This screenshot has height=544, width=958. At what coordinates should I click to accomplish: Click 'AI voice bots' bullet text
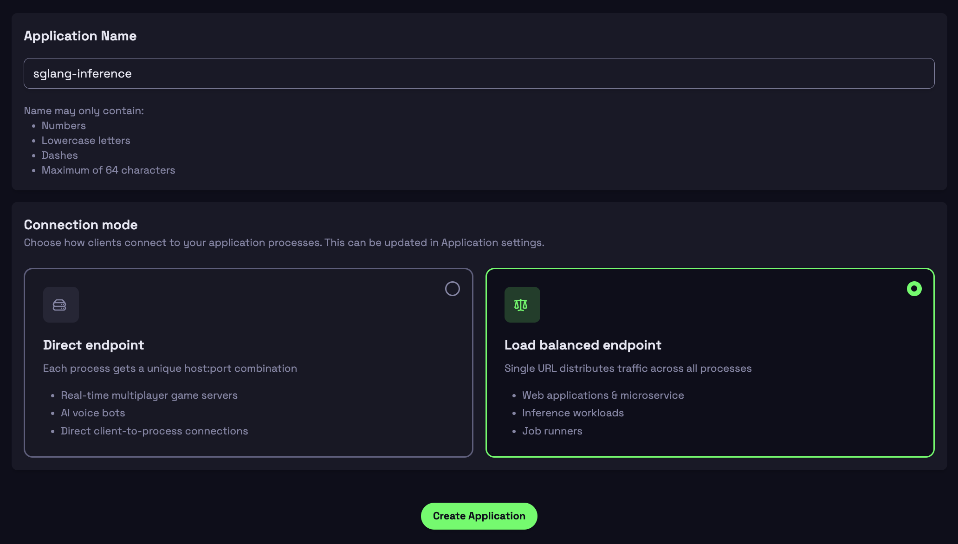coord(93,413)
